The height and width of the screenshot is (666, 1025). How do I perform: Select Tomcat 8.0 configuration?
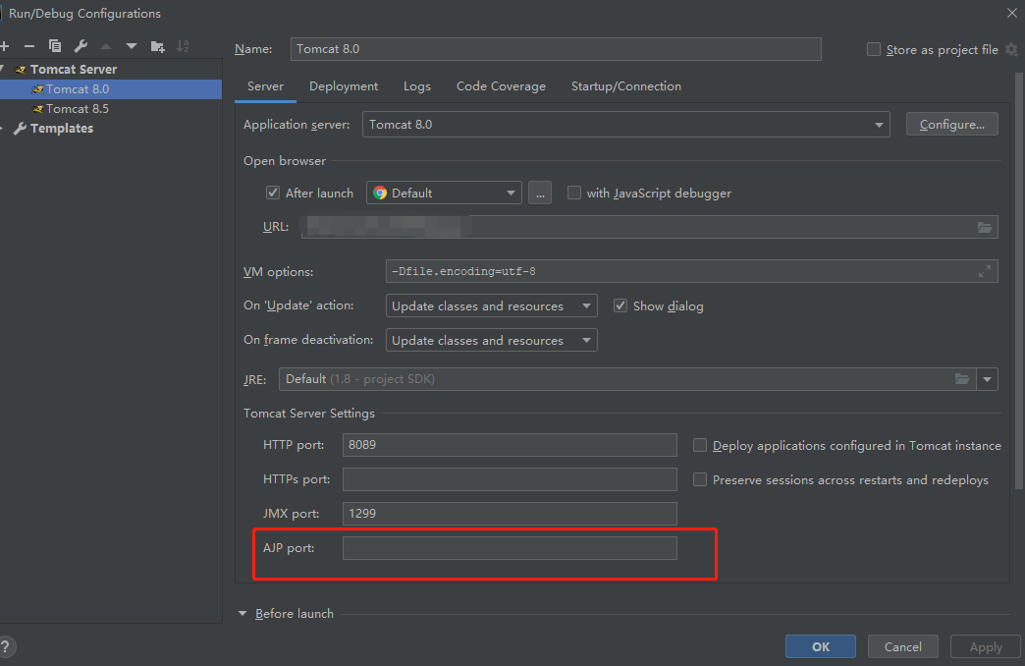click(x=111, y=89)
